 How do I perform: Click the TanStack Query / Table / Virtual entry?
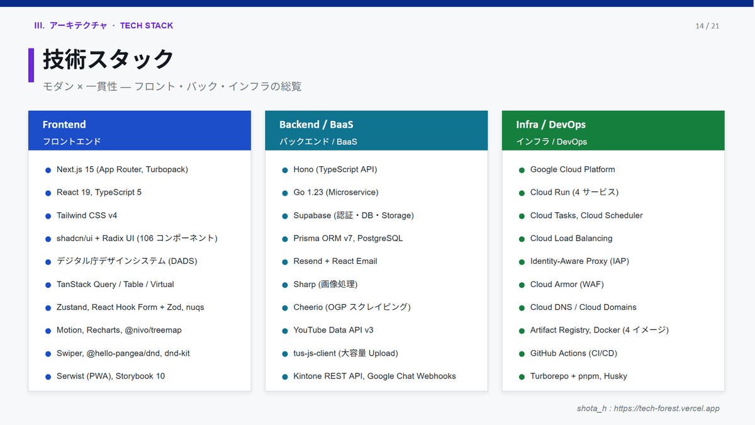115,285
